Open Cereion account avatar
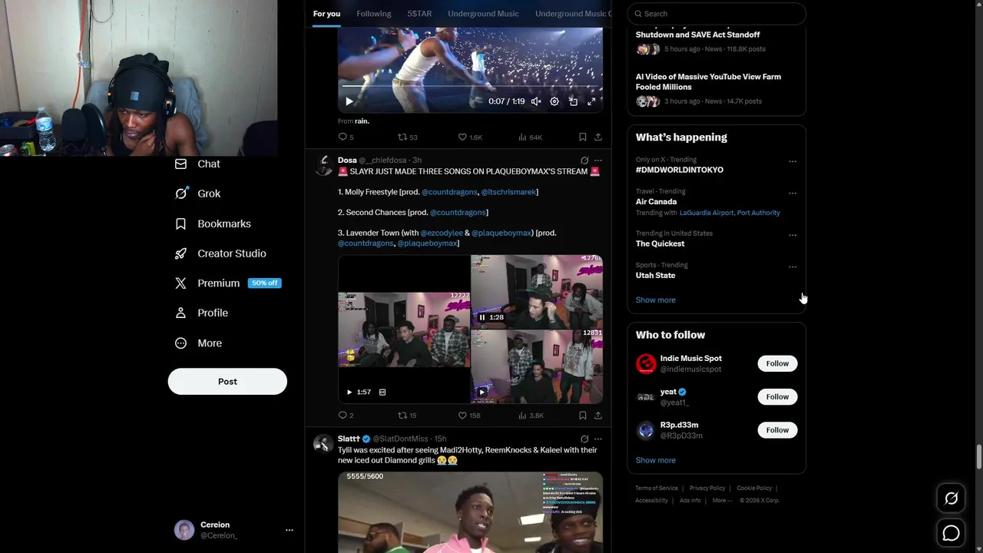 (184, 530)
